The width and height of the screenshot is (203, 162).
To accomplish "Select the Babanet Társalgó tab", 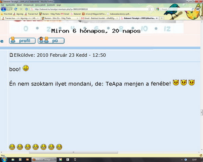I will tap(139, 18).
